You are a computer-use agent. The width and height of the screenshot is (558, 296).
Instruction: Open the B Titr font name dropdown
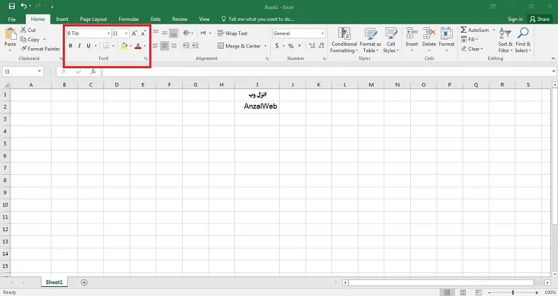click(109, 33)
